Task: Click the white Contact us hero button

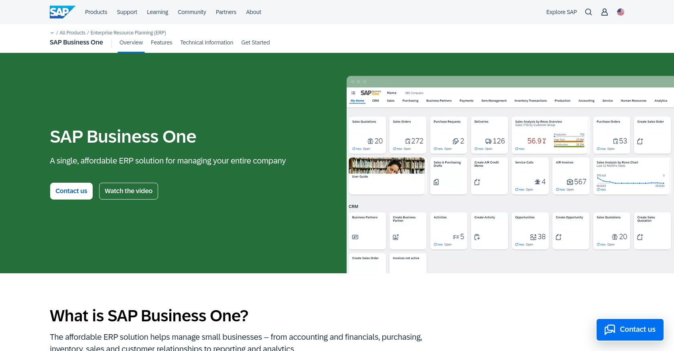Action: tap(71, 191)
